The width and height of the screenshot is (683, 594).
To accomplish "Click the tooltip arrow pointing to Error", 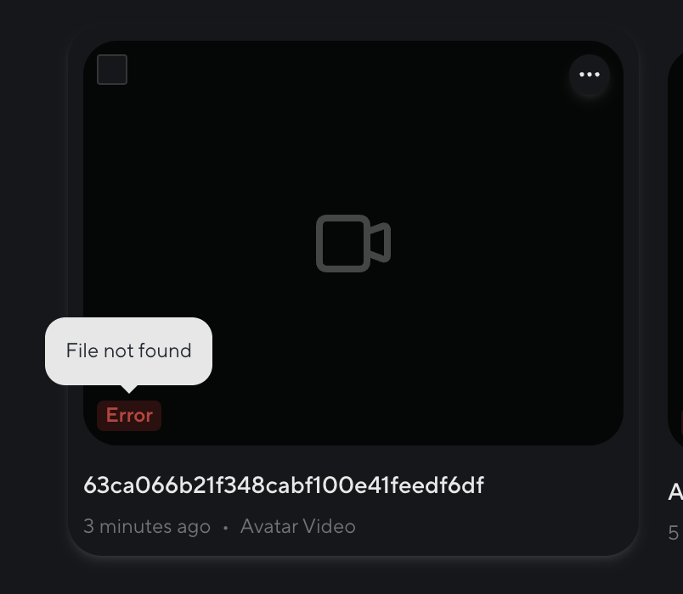I will (129, 389).
